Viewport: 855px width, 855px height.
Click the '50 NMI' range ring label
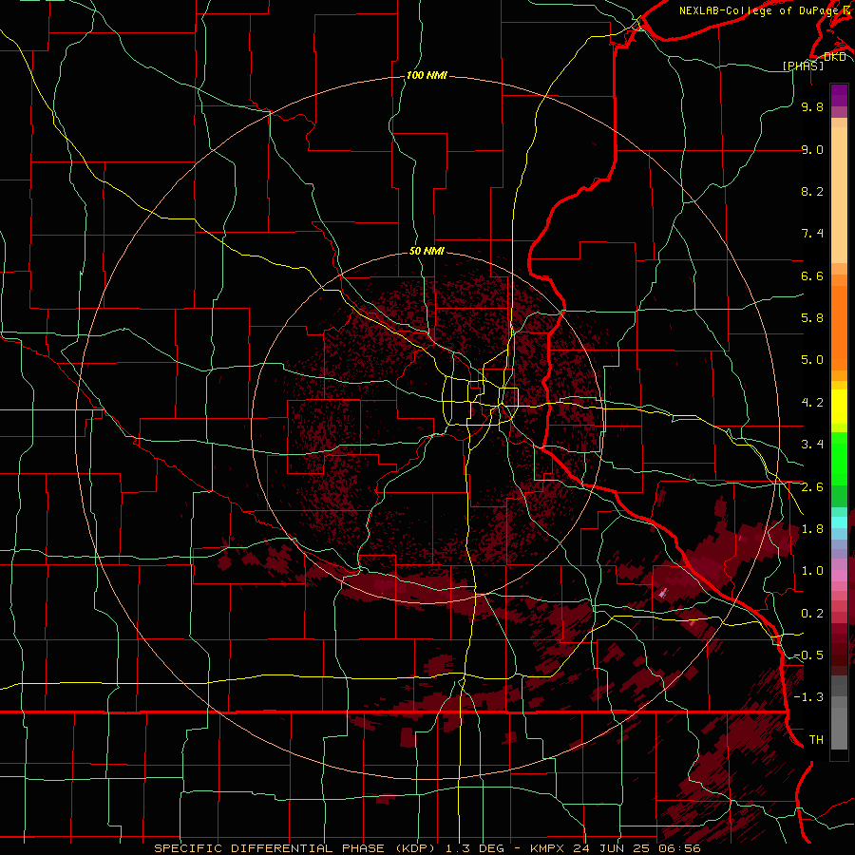pyautogui.click(x=427, y=252)
